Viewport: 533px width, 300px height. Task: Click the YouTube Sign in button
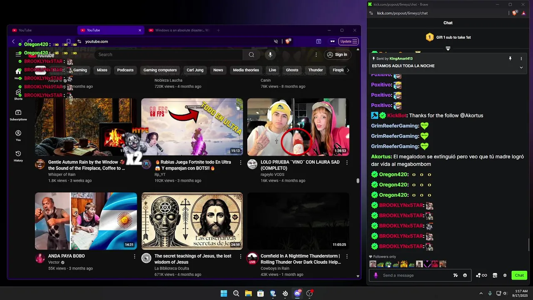point(337,55)
